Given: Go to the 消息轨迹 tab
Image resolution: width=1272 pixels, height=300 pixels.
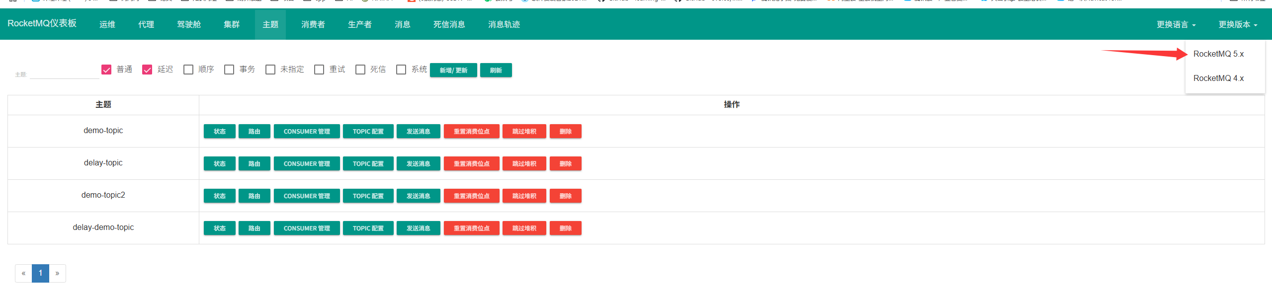Looking at the screenshot, I should point(504,24).
